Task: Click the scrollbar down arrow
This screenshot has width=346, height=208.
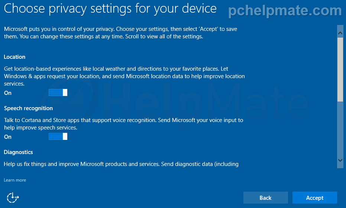Action: click(x=340, y=160)
